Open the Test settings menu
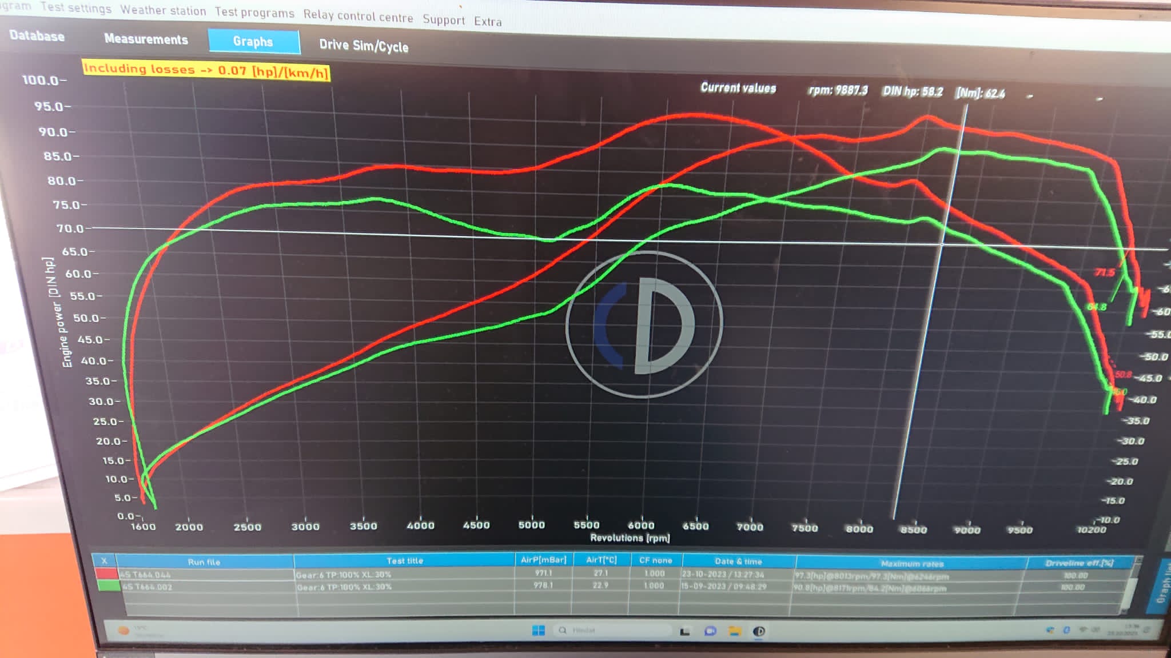The image size is (1171, 658). point(76,8)
